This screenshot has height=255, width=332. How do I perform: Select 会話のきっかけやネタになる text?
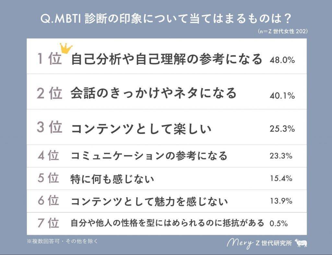pos(154,94)
